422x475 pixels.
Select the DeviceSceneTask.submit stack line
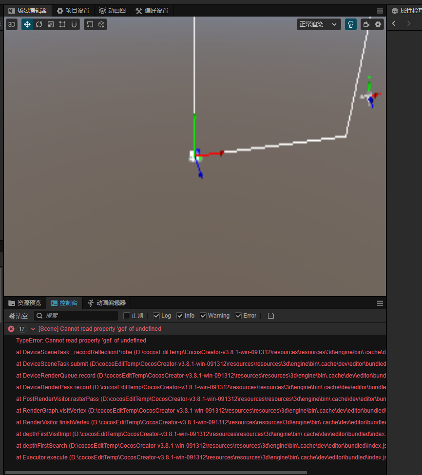(201, 364)
